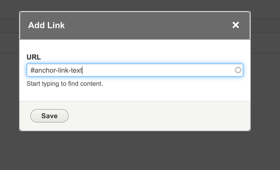Click the "#" character in the URL field
Image resolution: width=280 pixels, height=170 pixels.
coord(32,71)
